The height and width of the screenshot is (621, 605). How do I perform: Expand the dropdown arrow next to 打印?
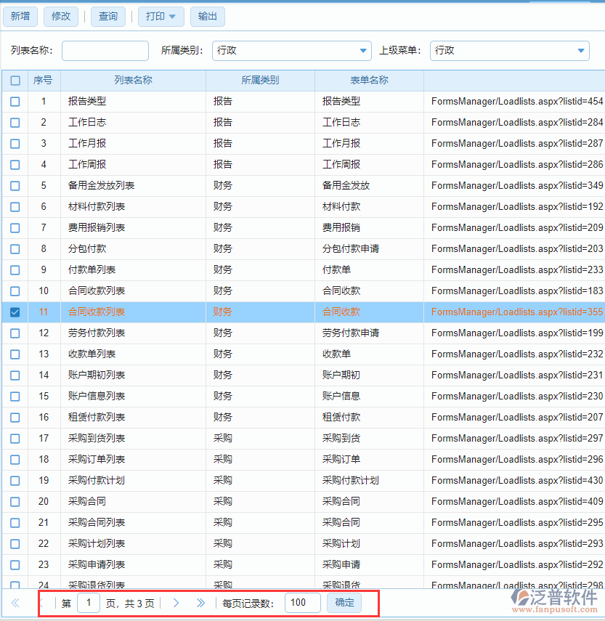coord(171,16)
